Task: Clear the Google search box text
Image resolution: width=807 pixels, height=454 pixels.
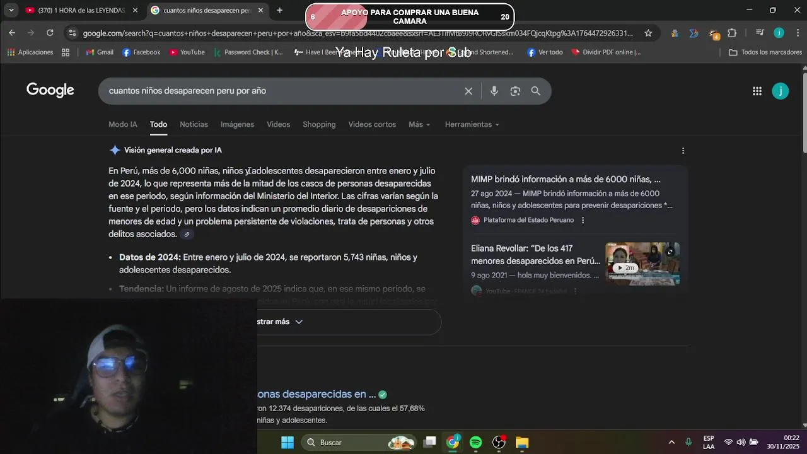Action: click(x=468, y=91)
